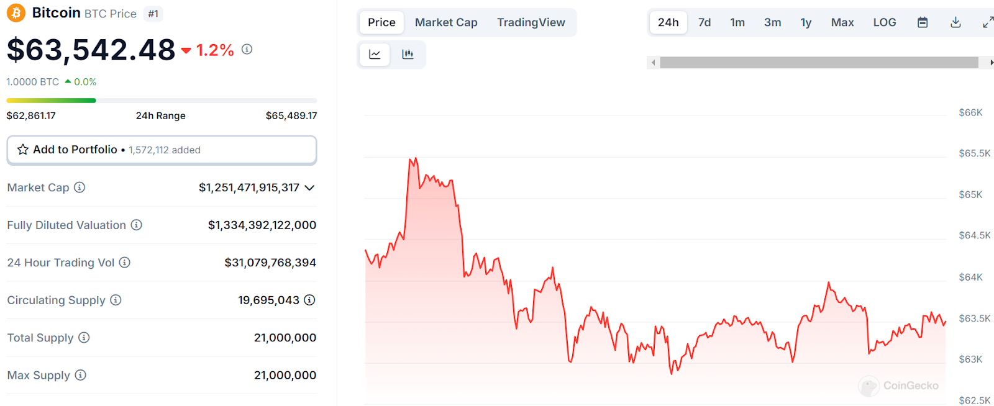This screenshot has width=994, height=406.
Task: Switch to the Market Cap chart tab
Action: point(446,22)
